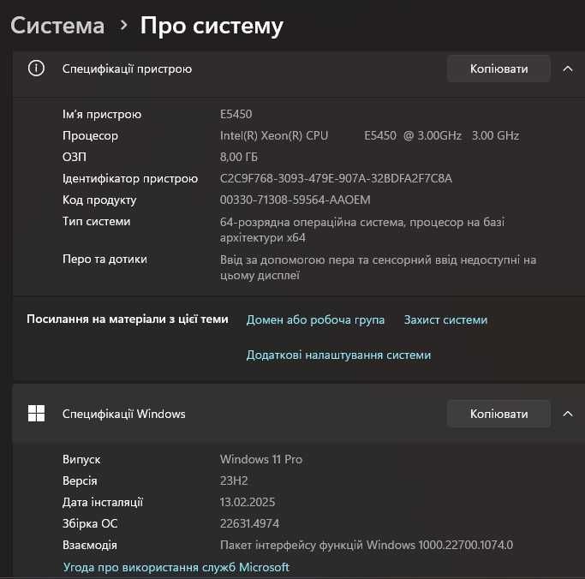This screenshot has height=579, width=585.
Task: Click the Перо та дотики label
Action: (x=104, y=259)
